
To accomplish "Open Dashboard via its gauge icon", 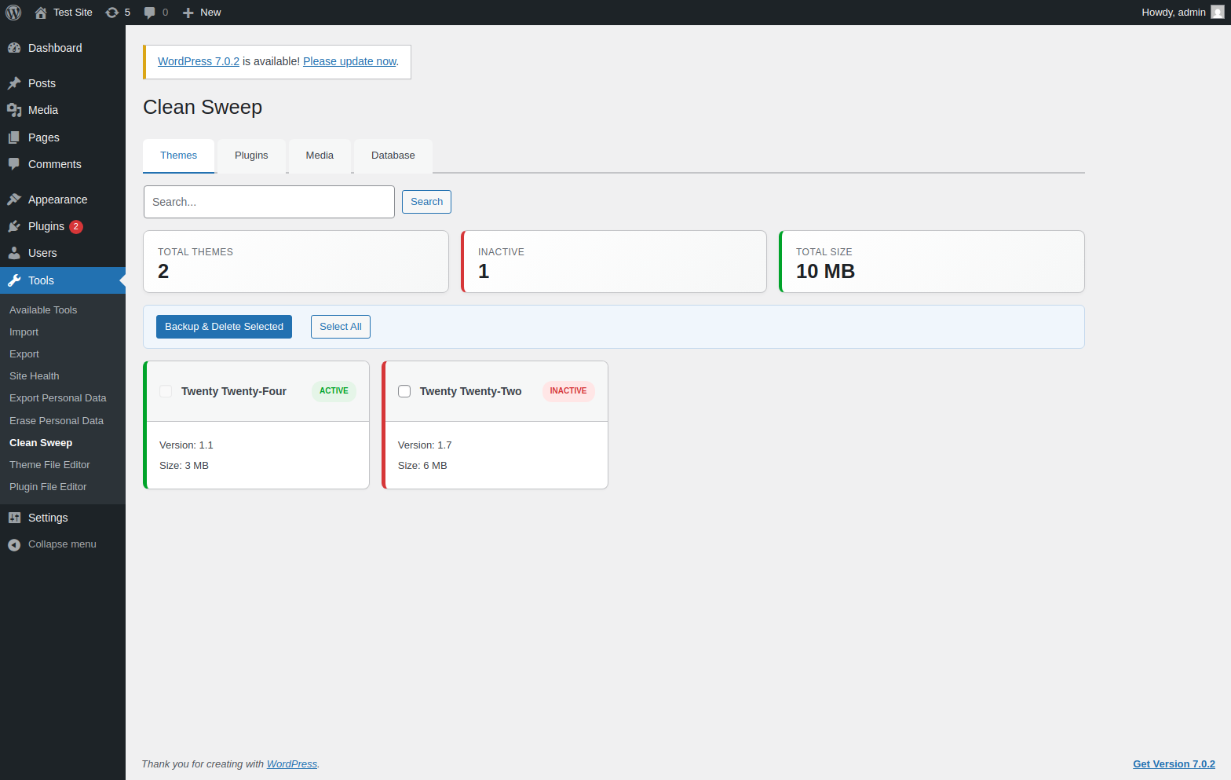I will click(x=14, y=48).
